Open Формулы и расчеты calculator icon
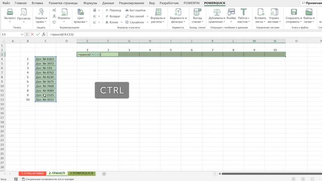Viewport: 322px width, 181px height. pyautogui.click(x=158, y=12)
